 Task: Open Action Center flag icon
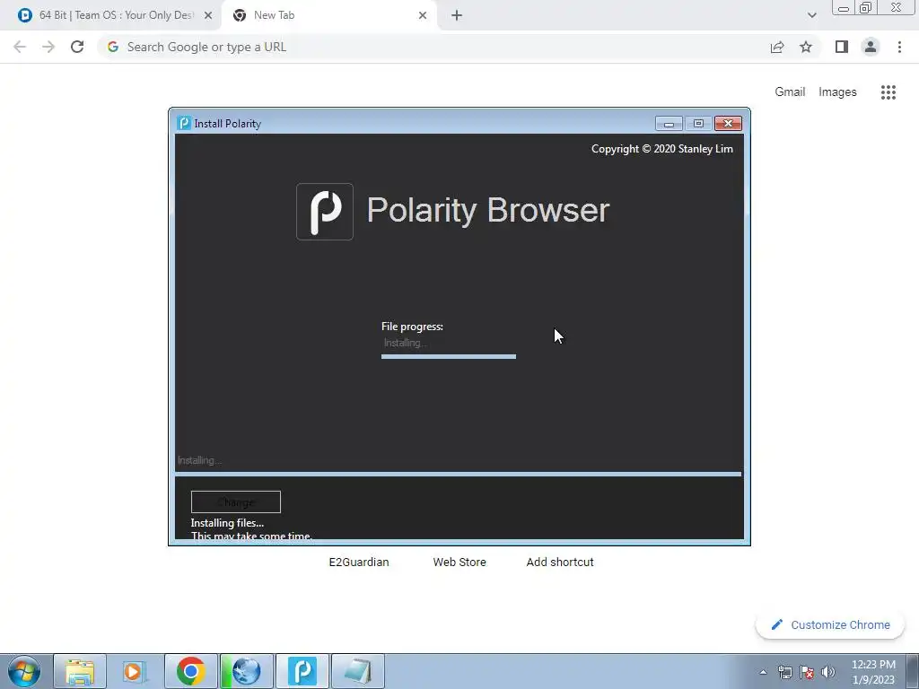coord(807,672)
